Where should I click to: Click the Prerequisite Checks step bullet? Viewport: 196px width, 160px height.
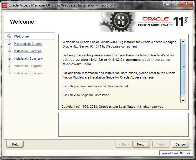click(x=9, y=44)
